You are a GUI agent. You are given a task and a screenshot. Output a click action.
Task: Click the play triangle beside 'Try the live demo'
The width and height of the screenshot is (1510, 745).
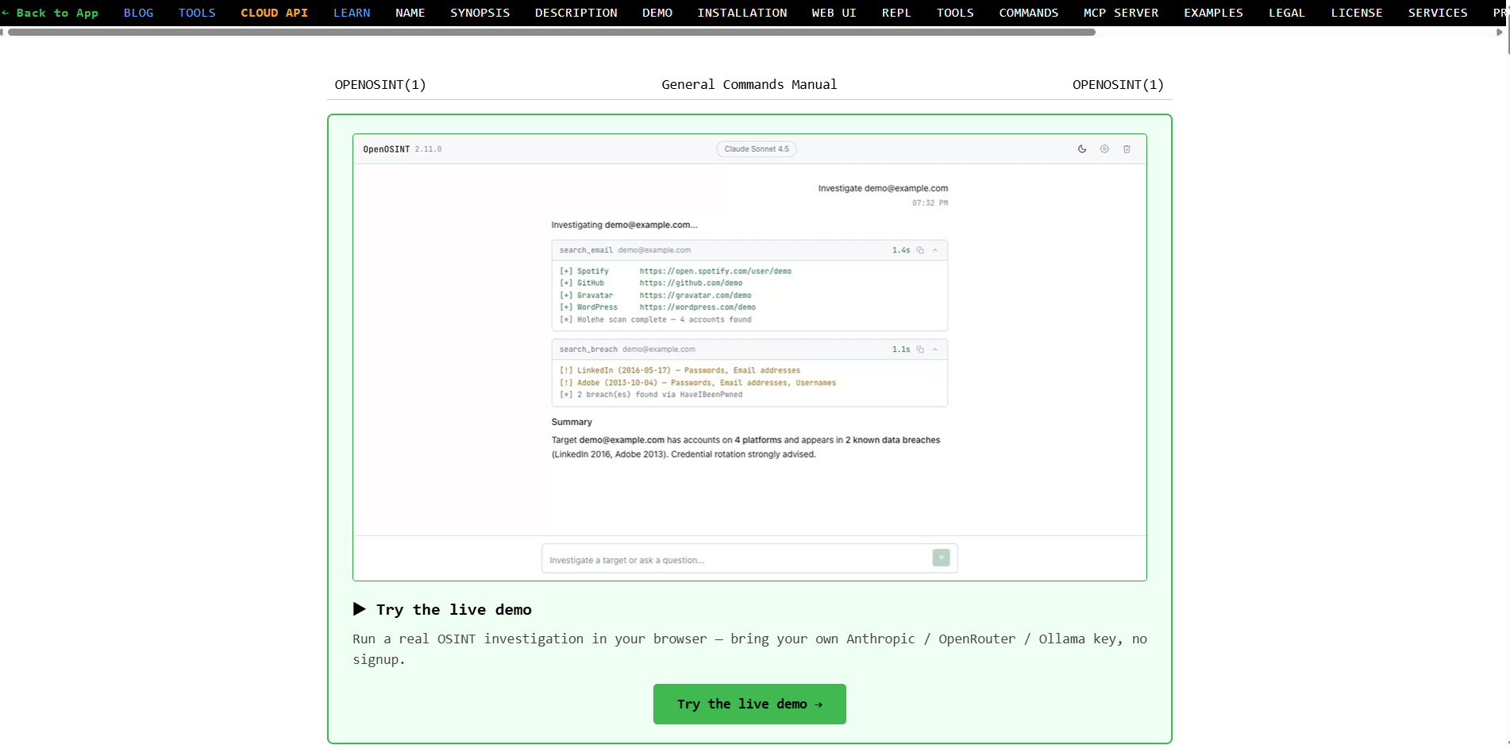point(360,609)
